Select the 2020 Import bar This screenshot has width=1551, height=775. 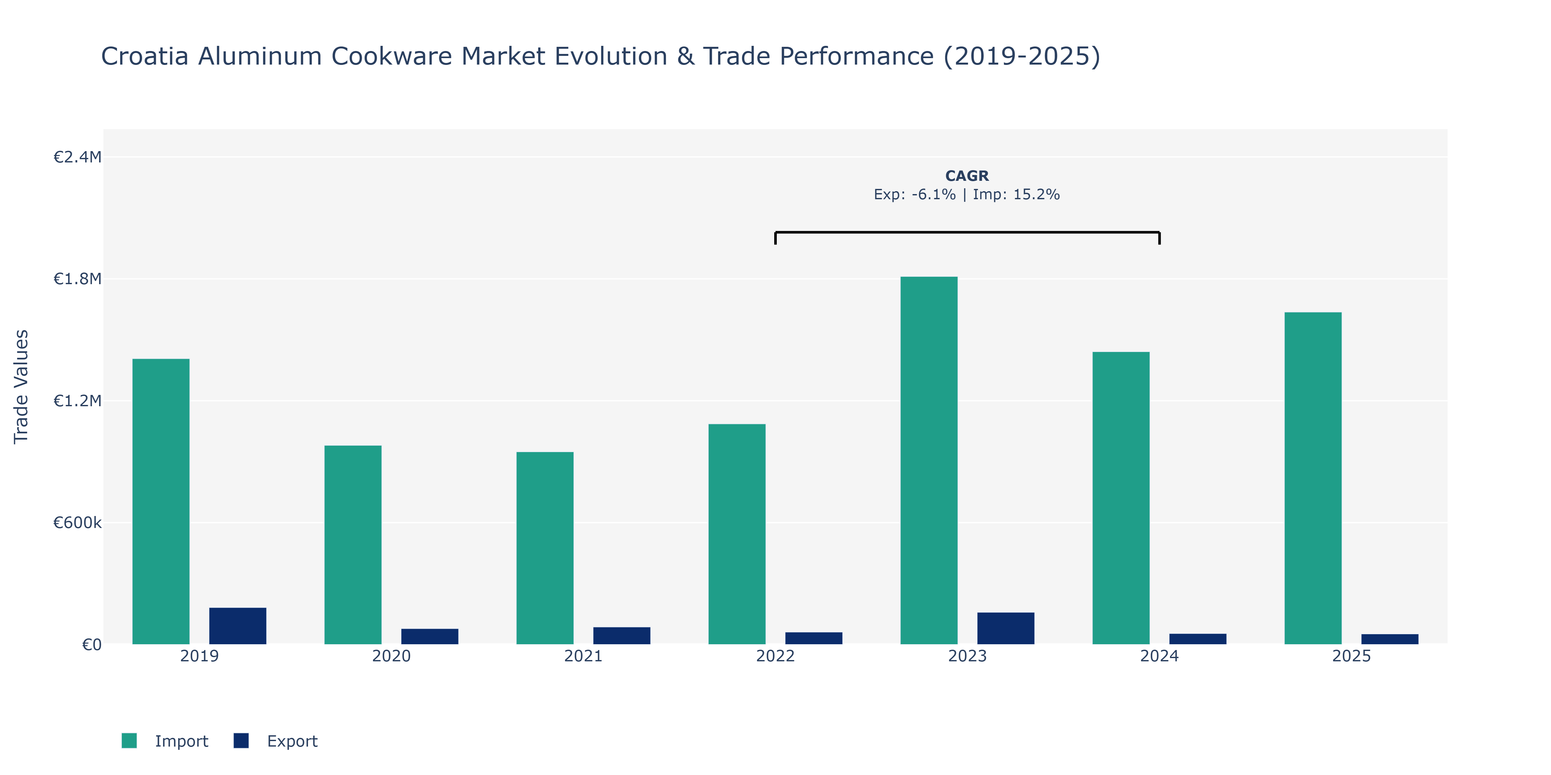[x=353, y=544]
